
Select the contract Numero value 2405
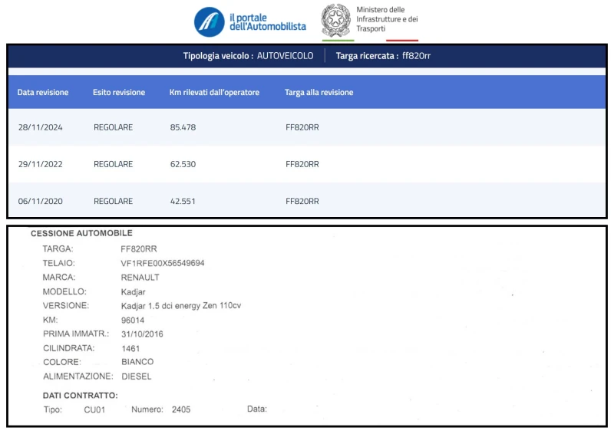click(x=181, y=409)
